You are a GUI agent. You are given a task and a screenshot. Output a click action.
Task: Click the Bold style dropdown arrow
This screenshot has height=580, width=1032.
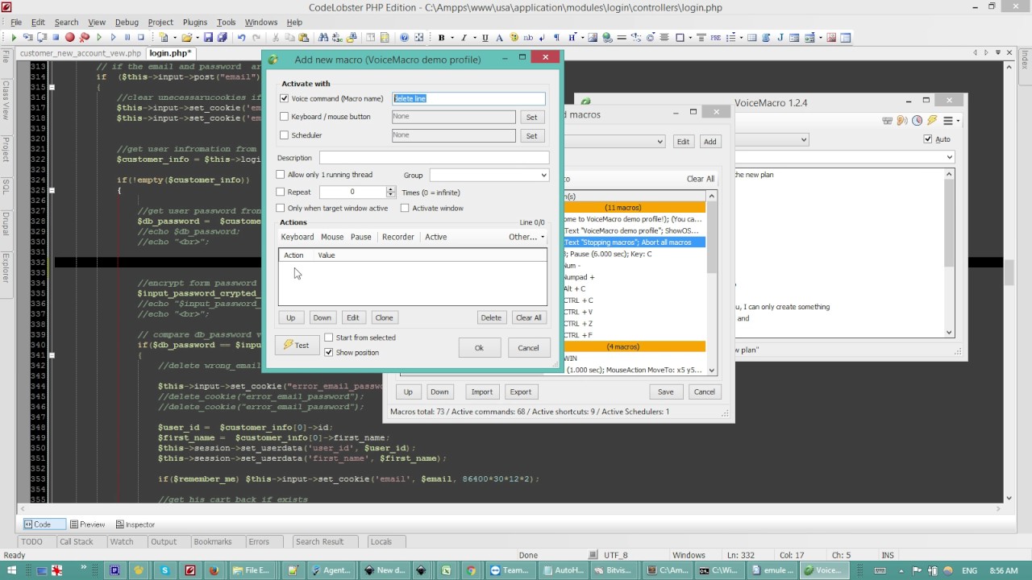(452, 37)
